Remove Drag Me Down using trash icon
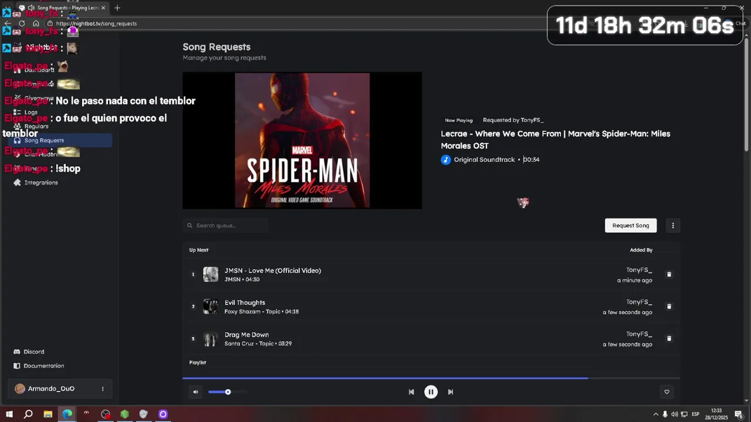The image size is (751, 422). click(669, 338)
